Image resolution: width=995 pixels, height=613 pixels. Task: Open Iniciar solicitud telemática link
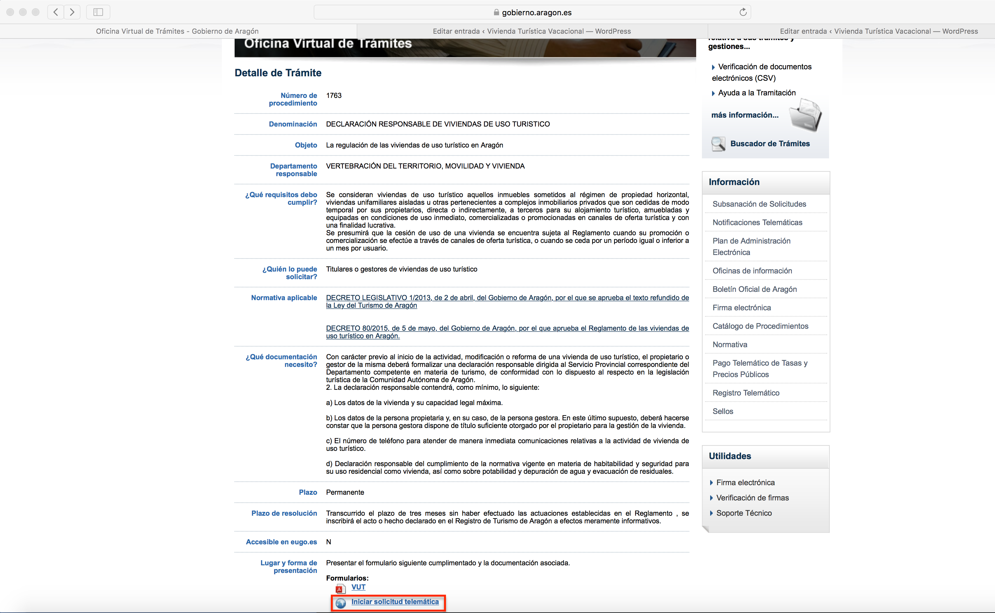[x=395, y=602]
